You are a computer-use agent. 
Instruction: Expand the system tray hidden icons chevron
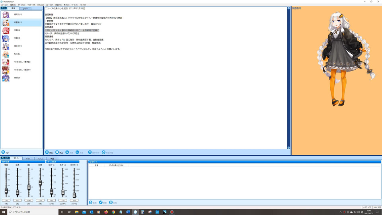[340, 212]
